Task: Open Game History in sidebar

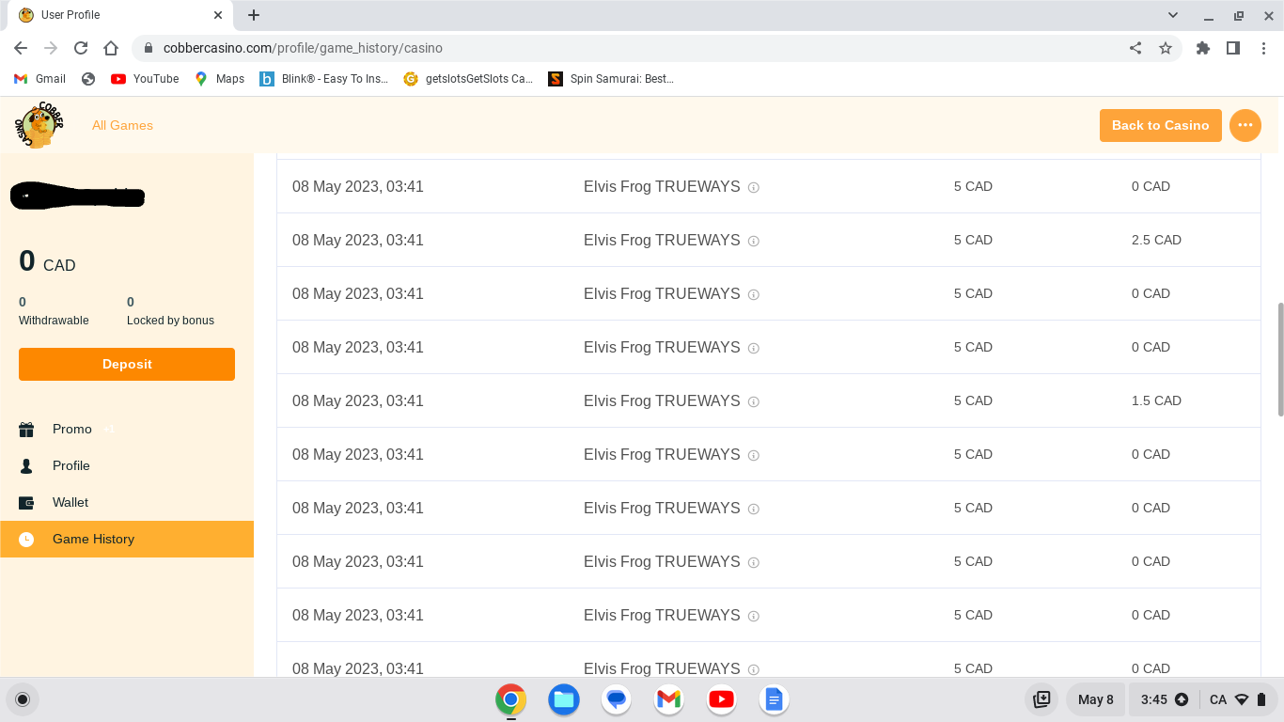Action: [93, 539]
